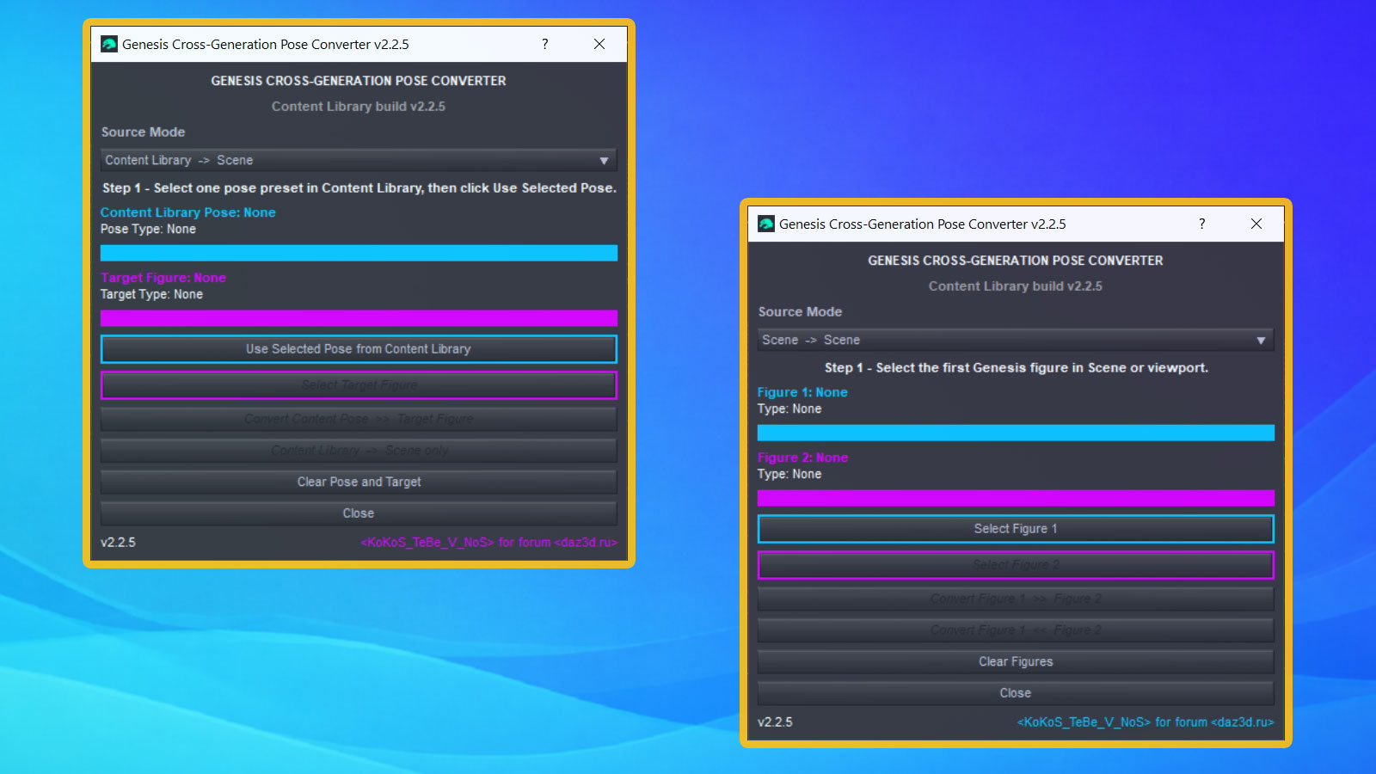Click the 'Clear Figures' button
Viewport: 1376px width, 774px height.
1016,661
